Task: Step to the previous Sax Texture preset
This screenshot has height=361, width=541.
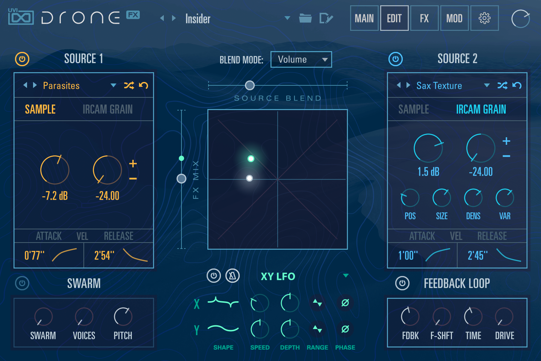Action: point(399,85)
